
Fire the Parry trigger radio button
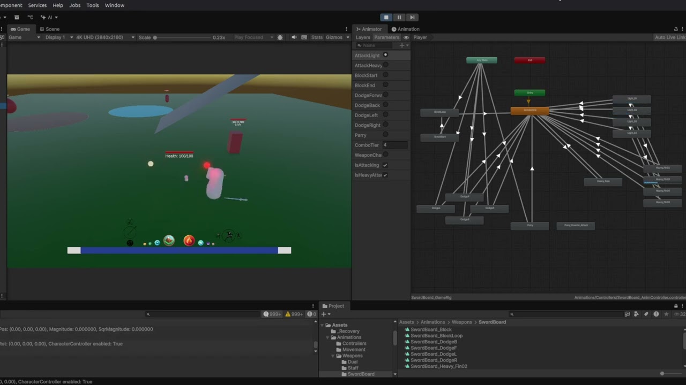(385, 135)
